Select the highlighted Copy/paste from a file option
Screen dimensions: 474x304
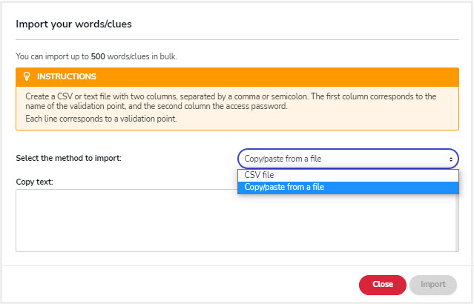(348, 187)
